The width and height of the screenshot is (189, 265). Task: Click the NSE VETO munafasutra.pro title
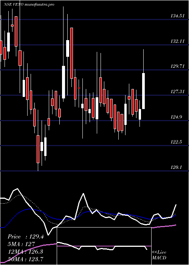click(29, 5)
